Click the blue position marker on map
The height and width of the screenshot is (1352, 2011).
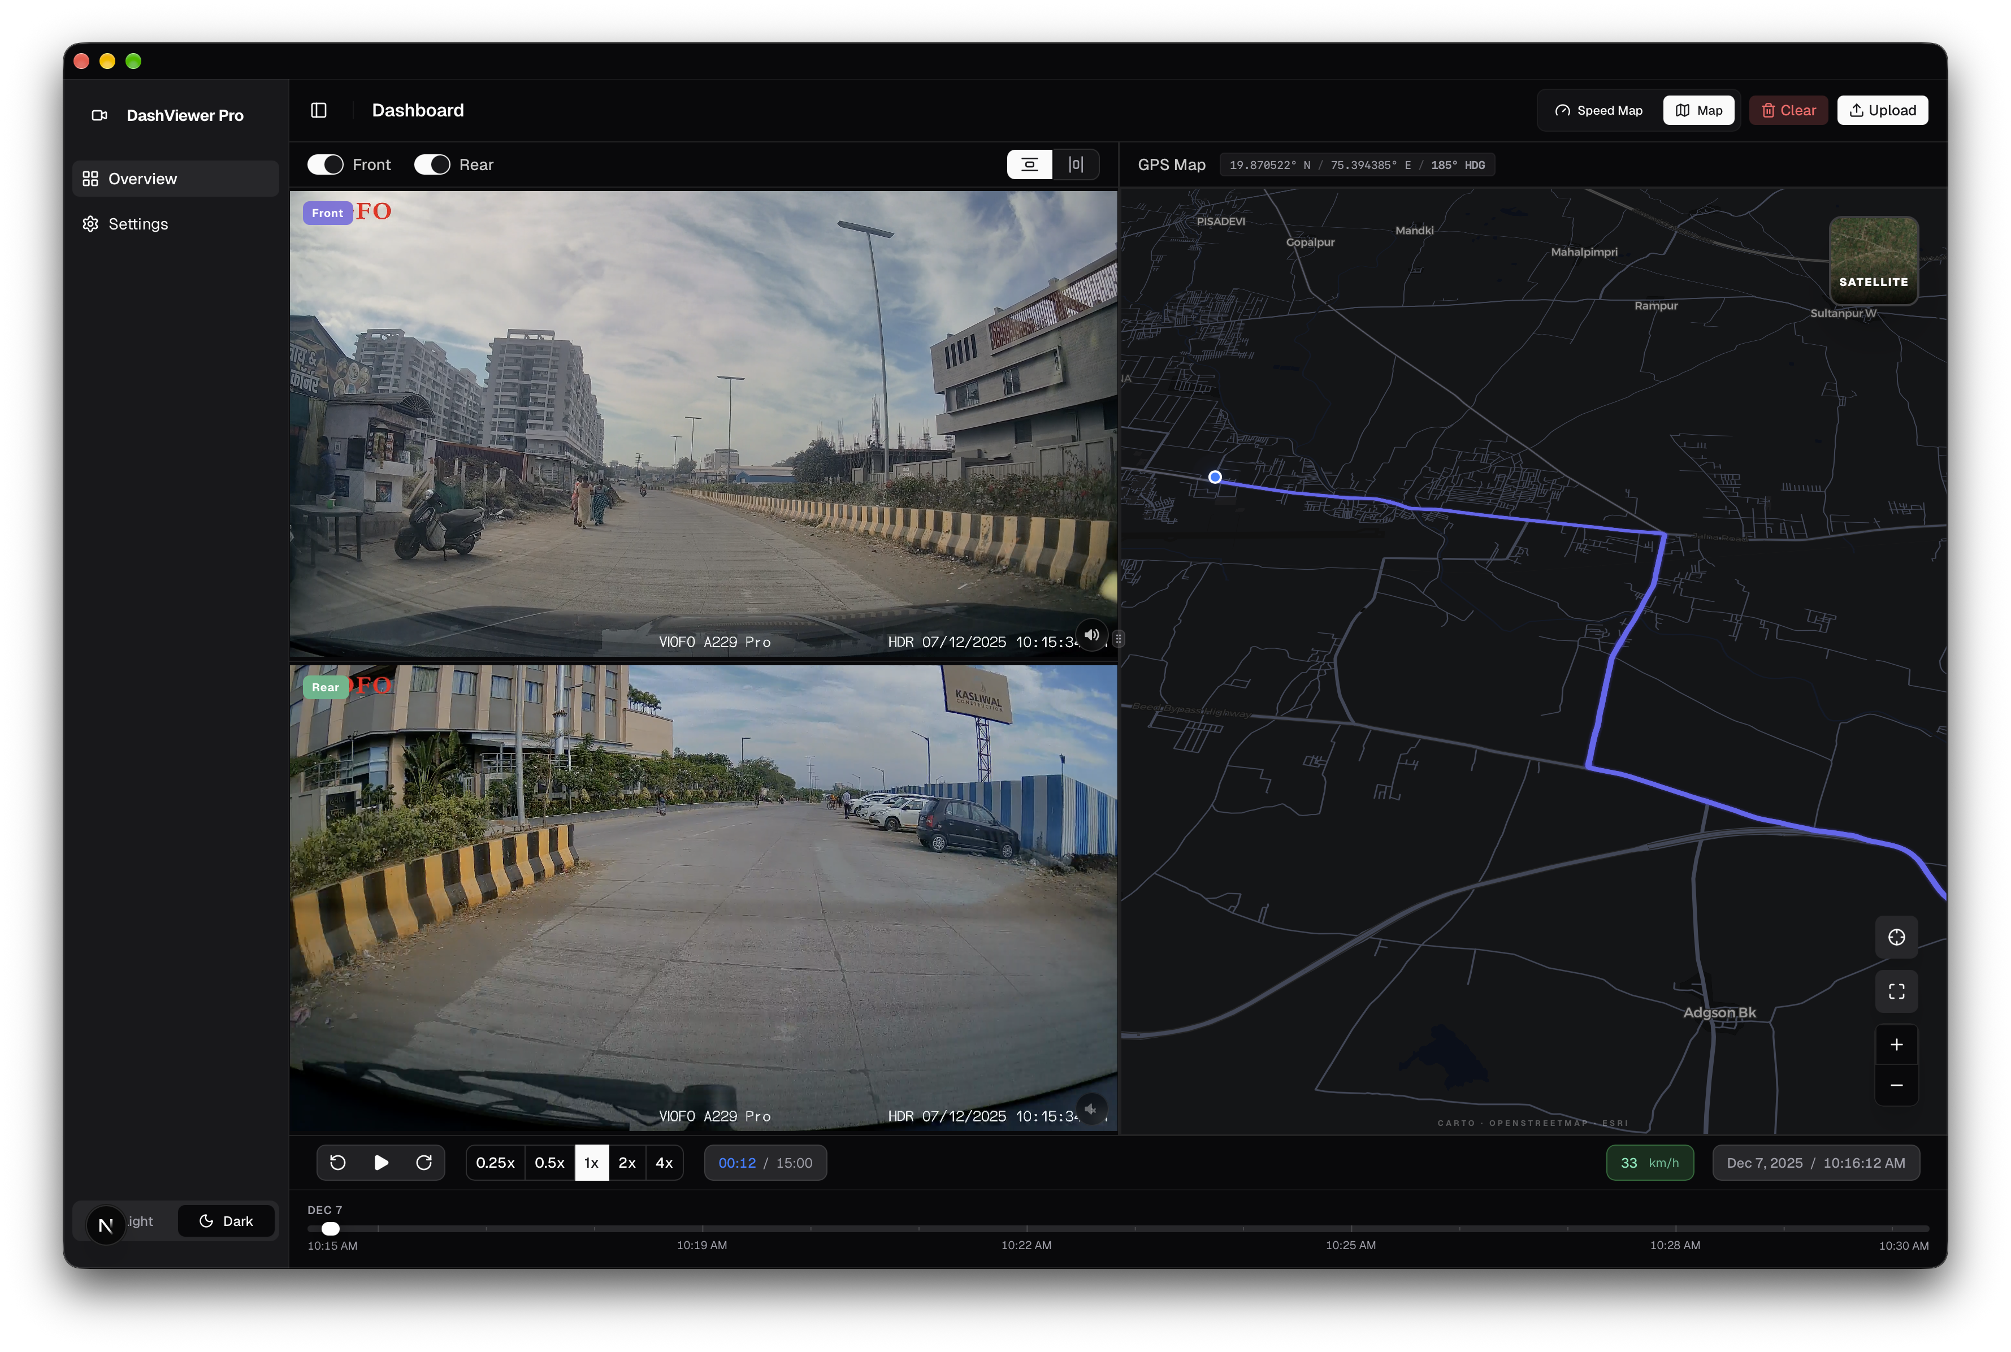[x=1215, y=477]
